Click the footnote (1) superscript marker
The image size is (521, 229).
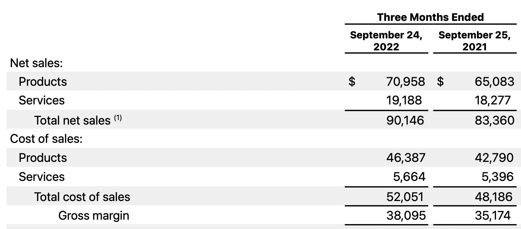[x=118, y=118]
